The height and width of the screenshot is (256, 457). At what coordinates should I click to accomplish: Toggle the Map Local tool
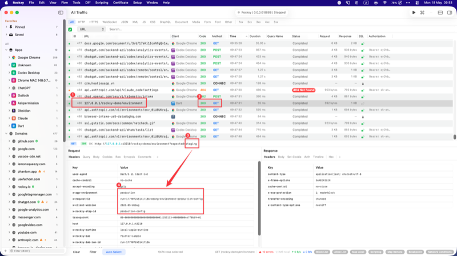(x=358, y=252)
